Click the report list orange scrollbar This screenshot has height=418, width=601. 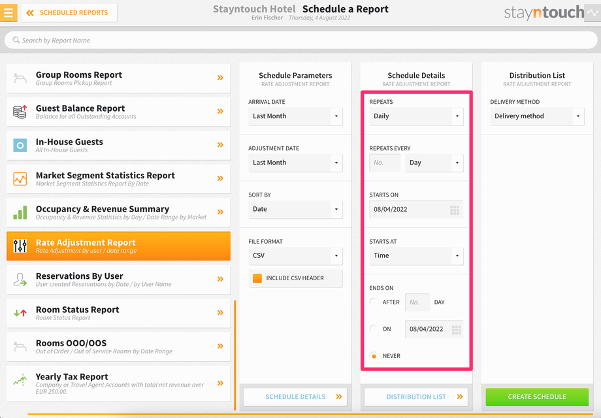pyautogui.click(x=235, y=355)
